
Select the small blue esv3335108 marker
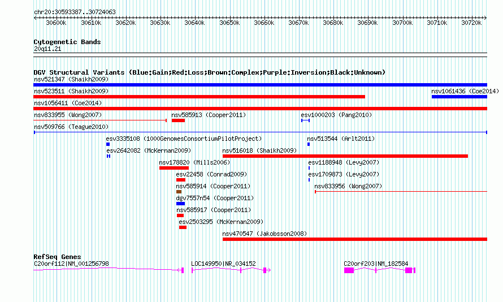pyautogui.click(x=108, y=144)
